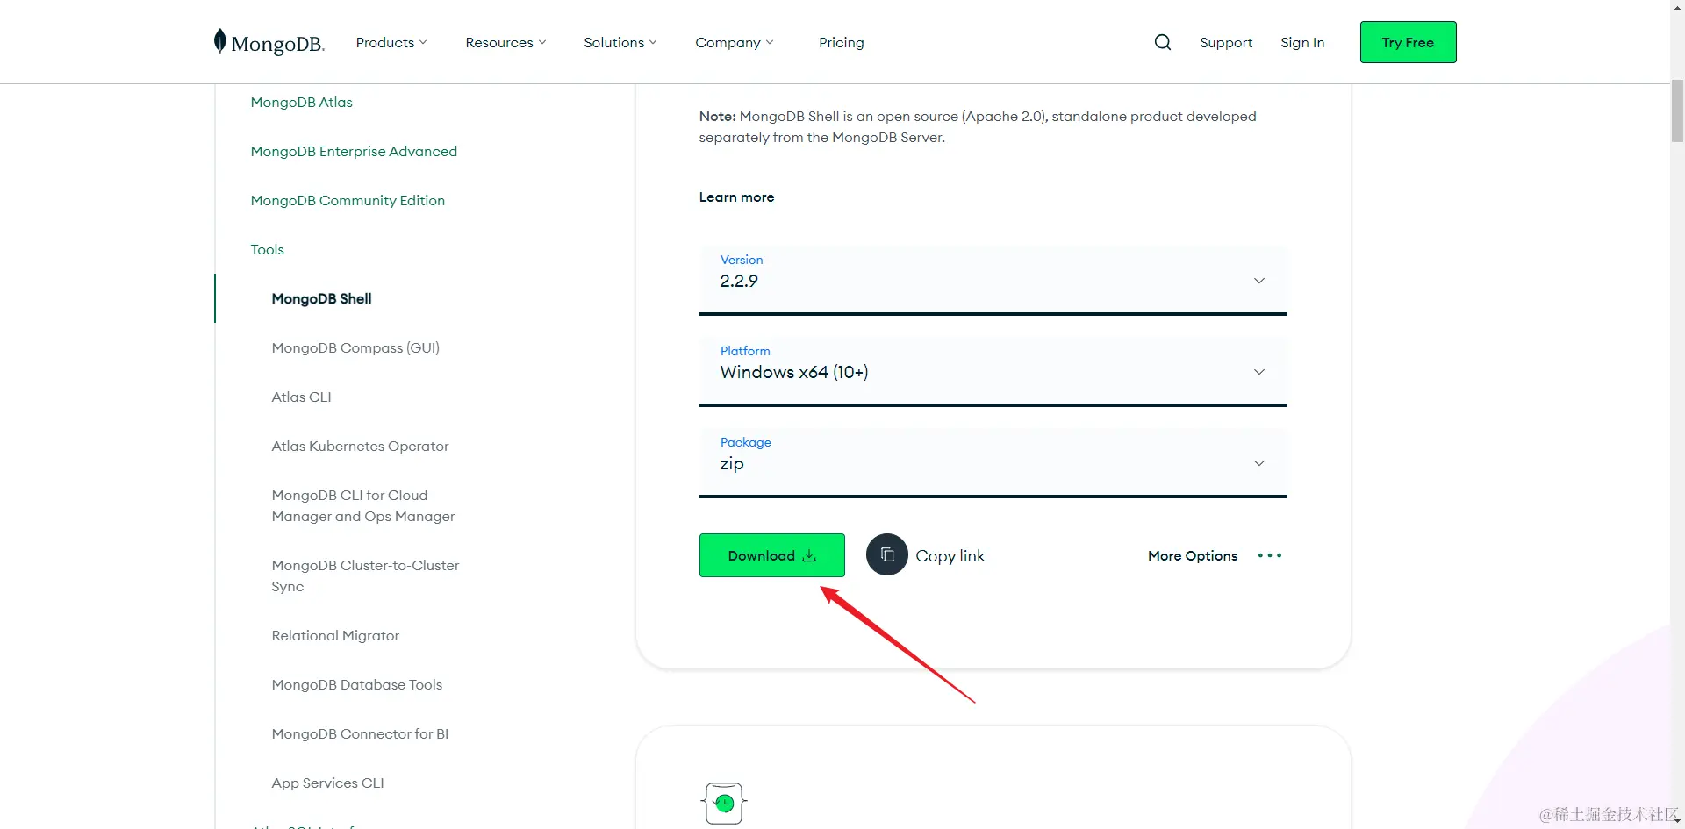
Task: Click the Solutions chevron arrow
Action: click(x=653, y=42)
